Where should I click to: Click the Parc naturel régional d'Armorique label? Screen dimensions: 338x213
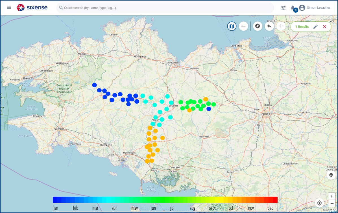click(x=64, y=88)
